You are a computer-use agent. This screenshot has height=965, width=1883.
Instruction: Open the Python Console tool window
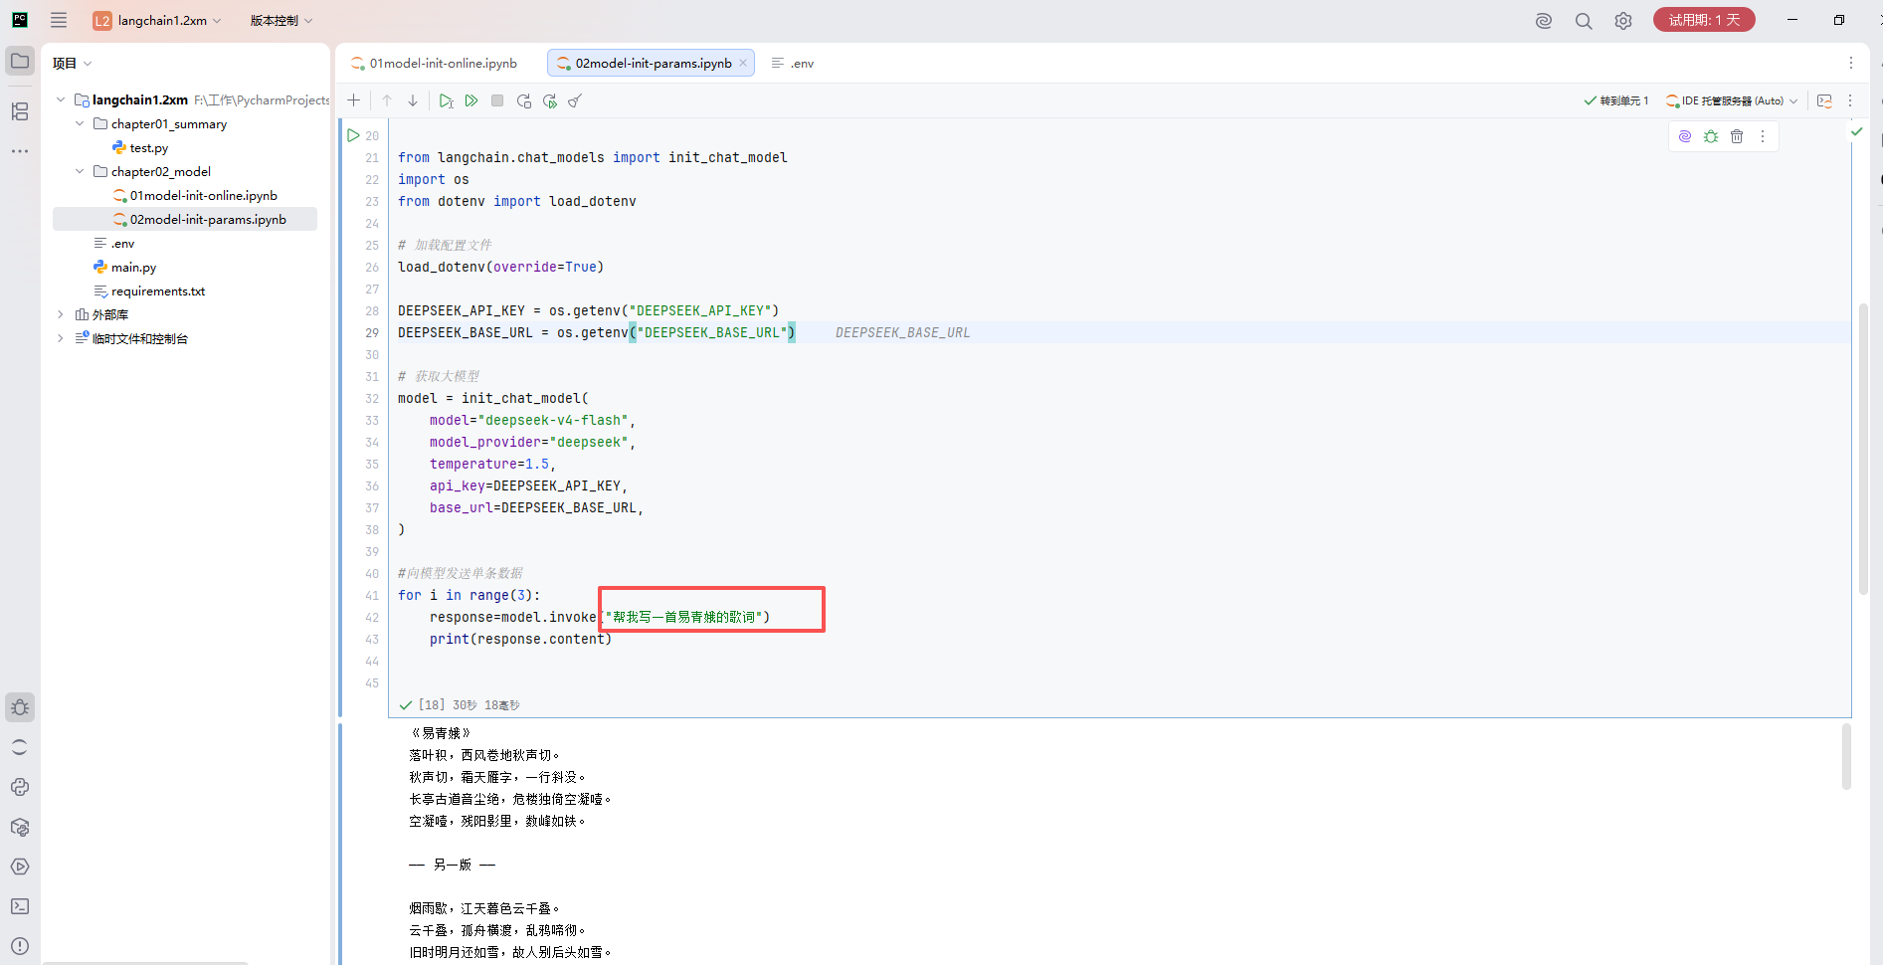(20, 787)
